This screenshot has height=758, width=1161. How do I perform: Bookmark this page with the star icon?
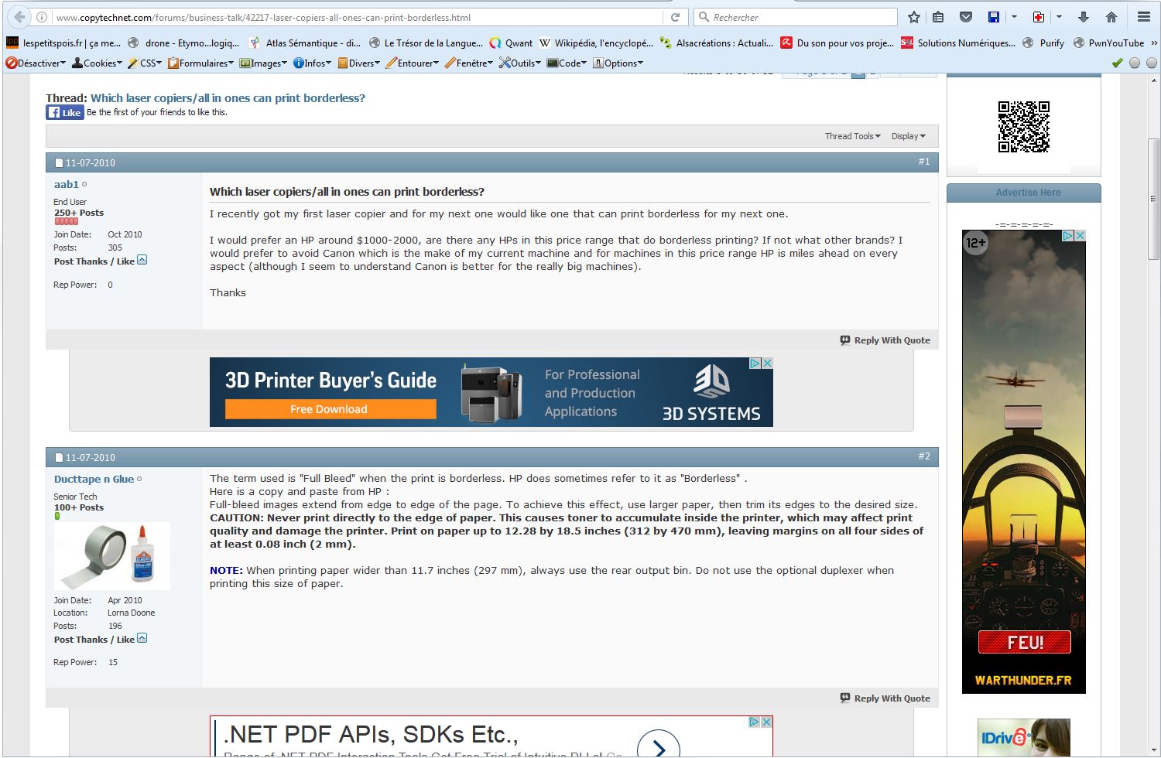[914, 17]
